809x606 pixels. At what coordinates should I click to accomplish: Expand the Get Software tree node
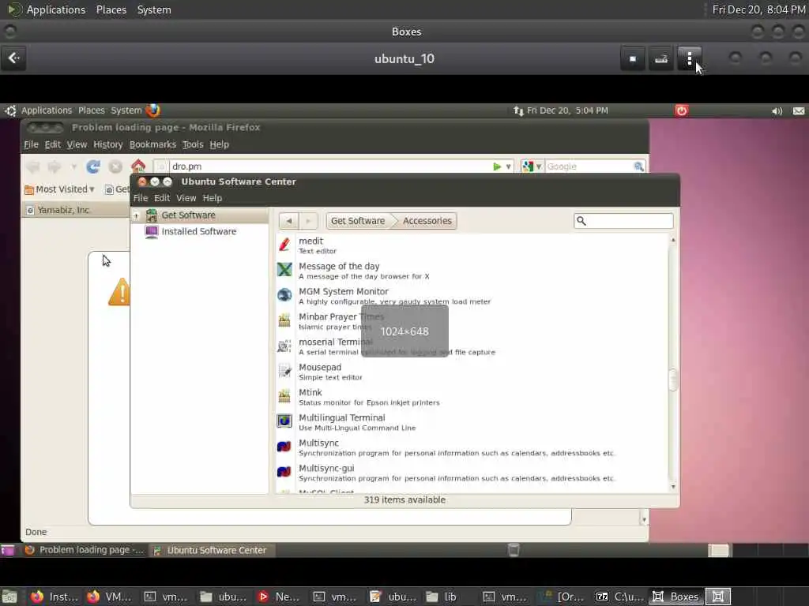click(x=136, y=215)
